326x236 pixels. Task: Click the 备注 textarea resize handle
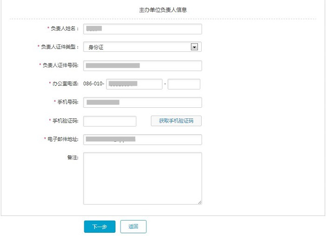pyautogui.click(x=200, y=202)
